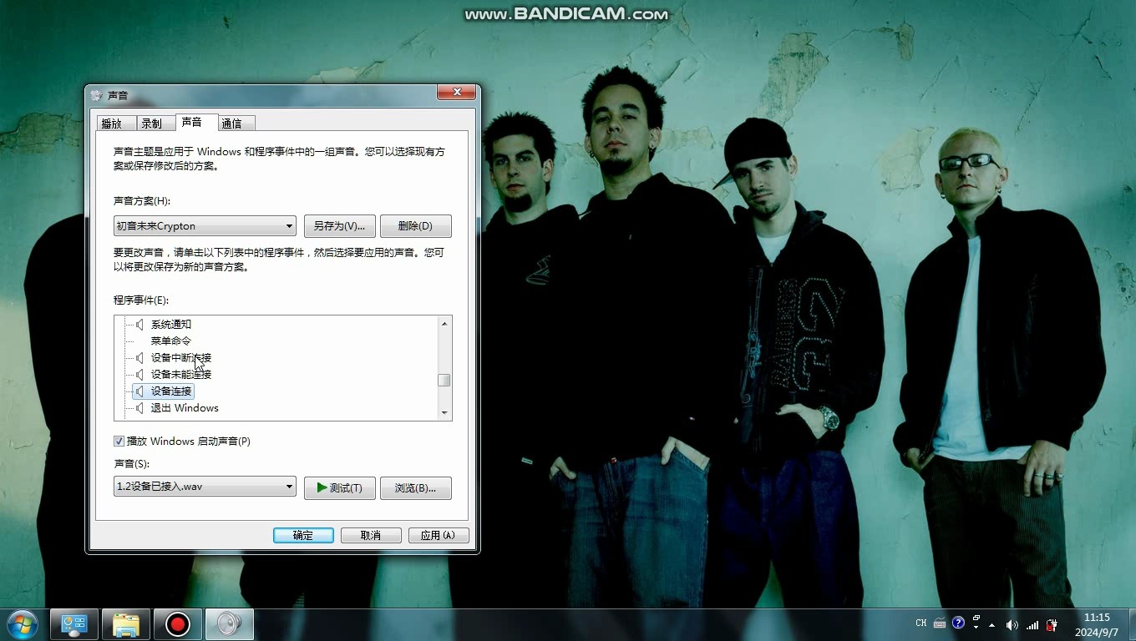Image resolution: width=1136 pixels, height=641 pixels.
Task: Select the 设备未能连接 event
Action: (x=181, y=374)
